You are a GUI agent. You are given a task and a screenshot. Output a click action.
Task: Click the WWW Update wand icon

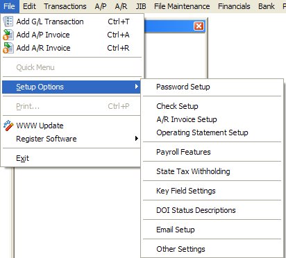coord(8,126)
